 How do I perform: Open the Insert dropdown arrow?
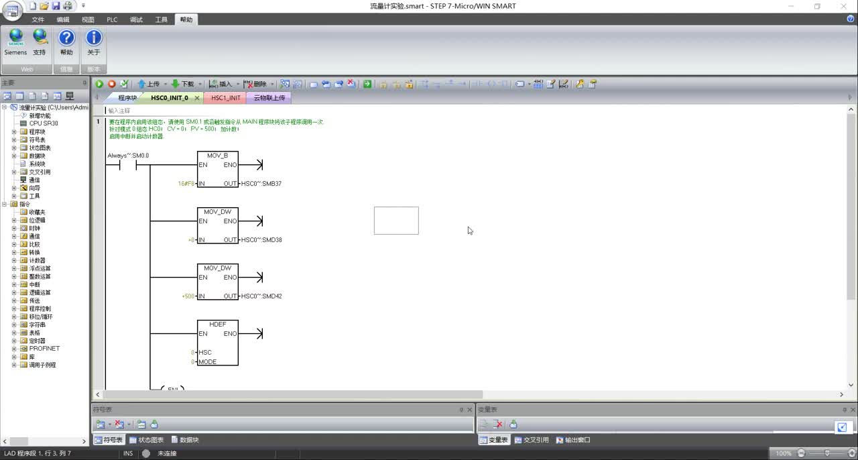coord(237,84)
